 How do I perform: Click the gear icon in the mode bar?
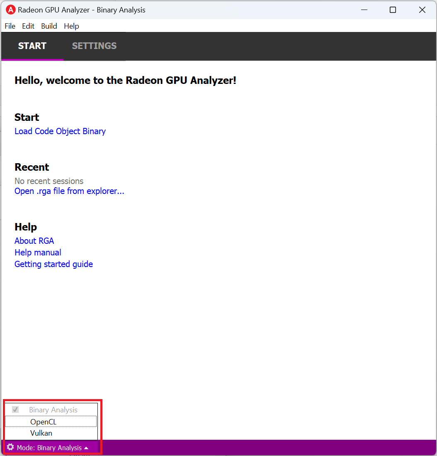pyautogui.click(x=10, y=447)
